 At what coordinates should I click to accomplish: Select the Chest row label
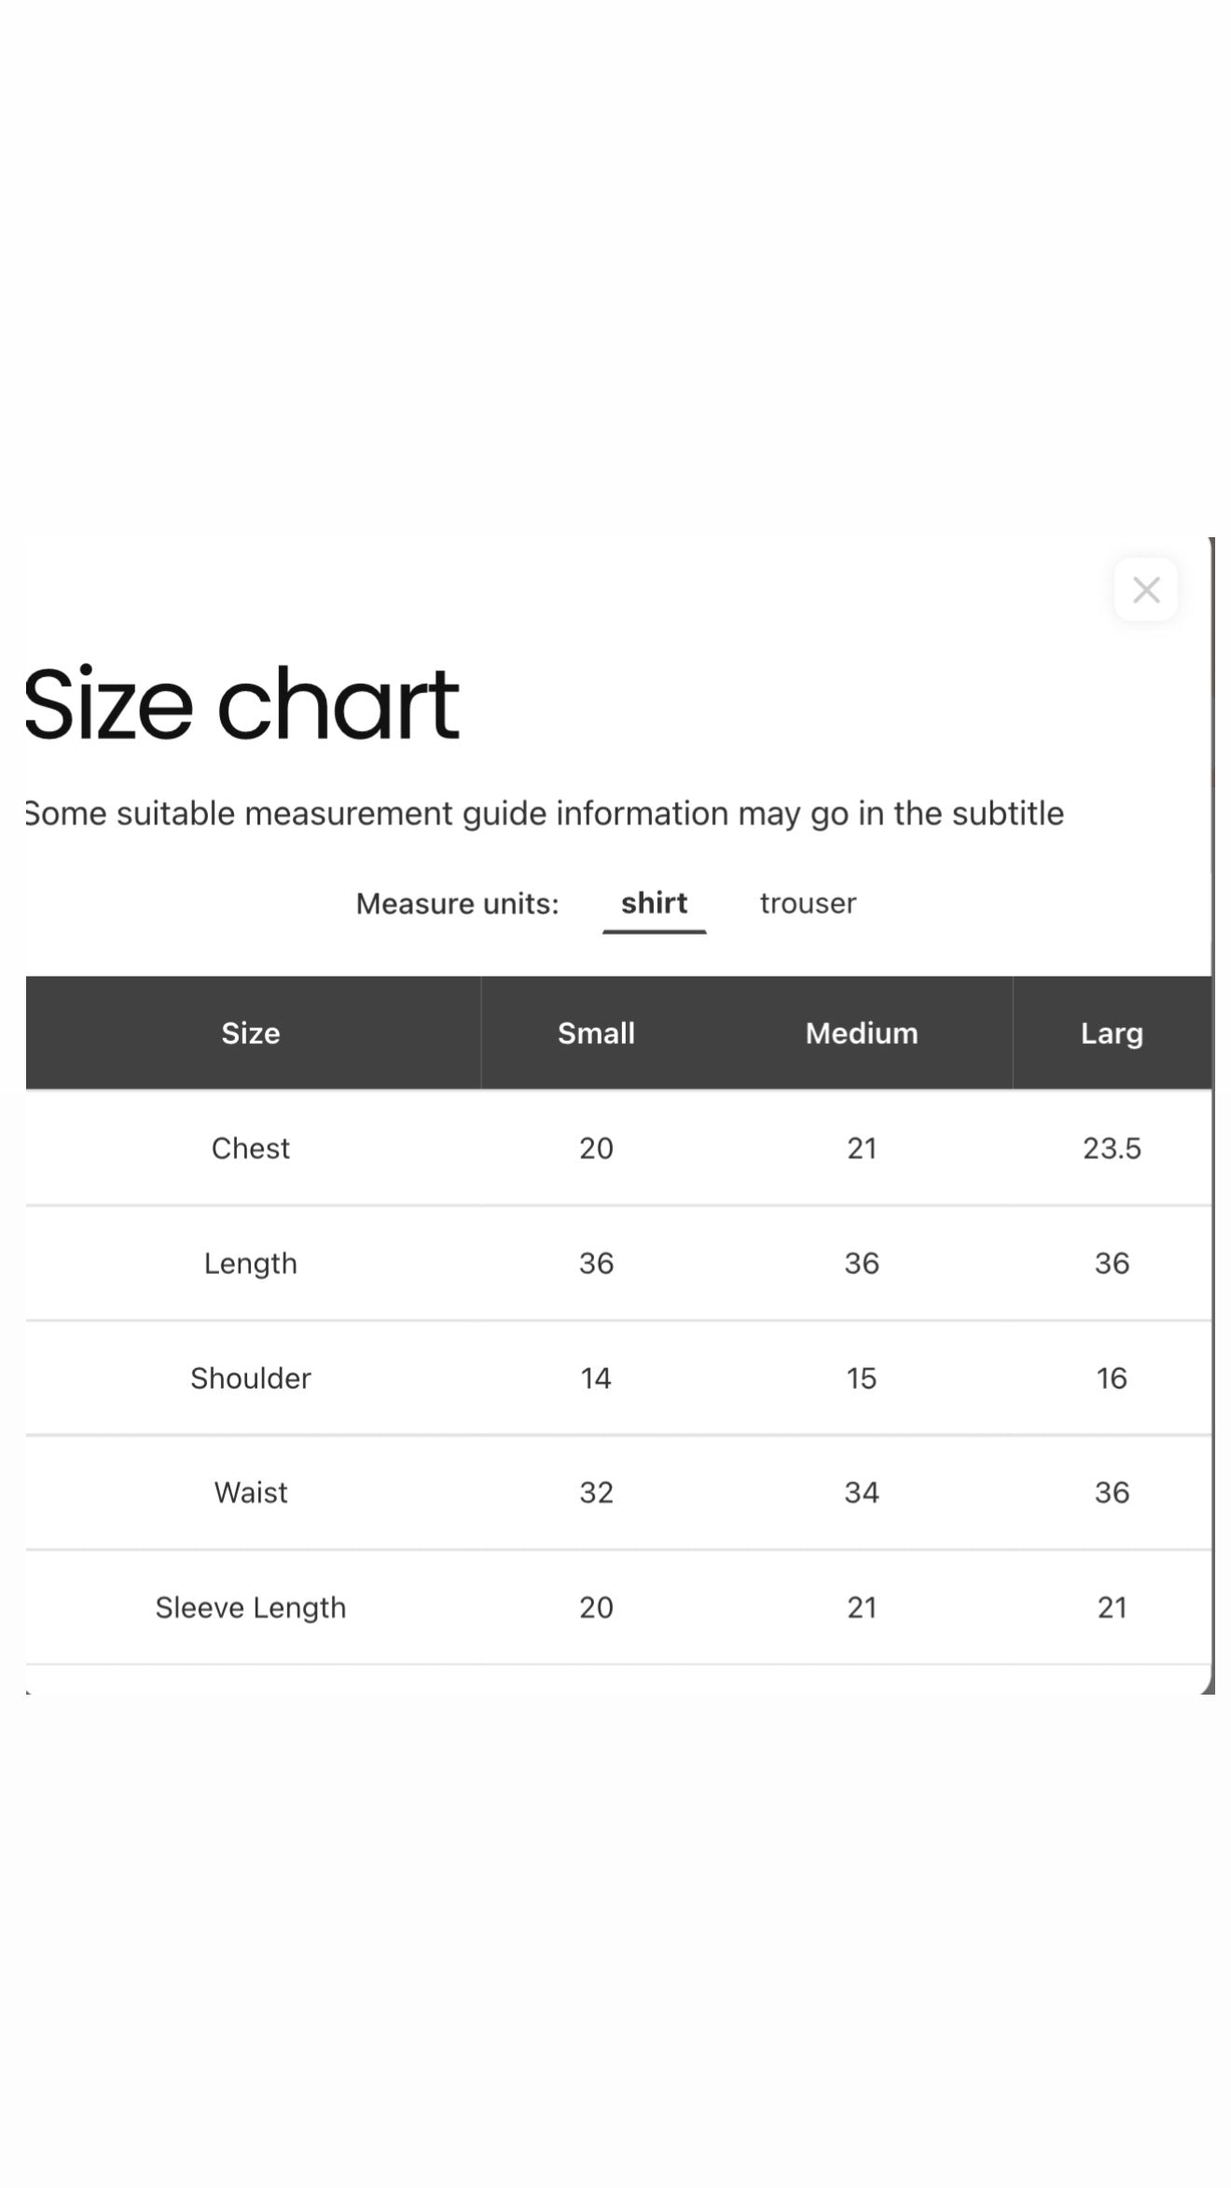pos(250,1148)
